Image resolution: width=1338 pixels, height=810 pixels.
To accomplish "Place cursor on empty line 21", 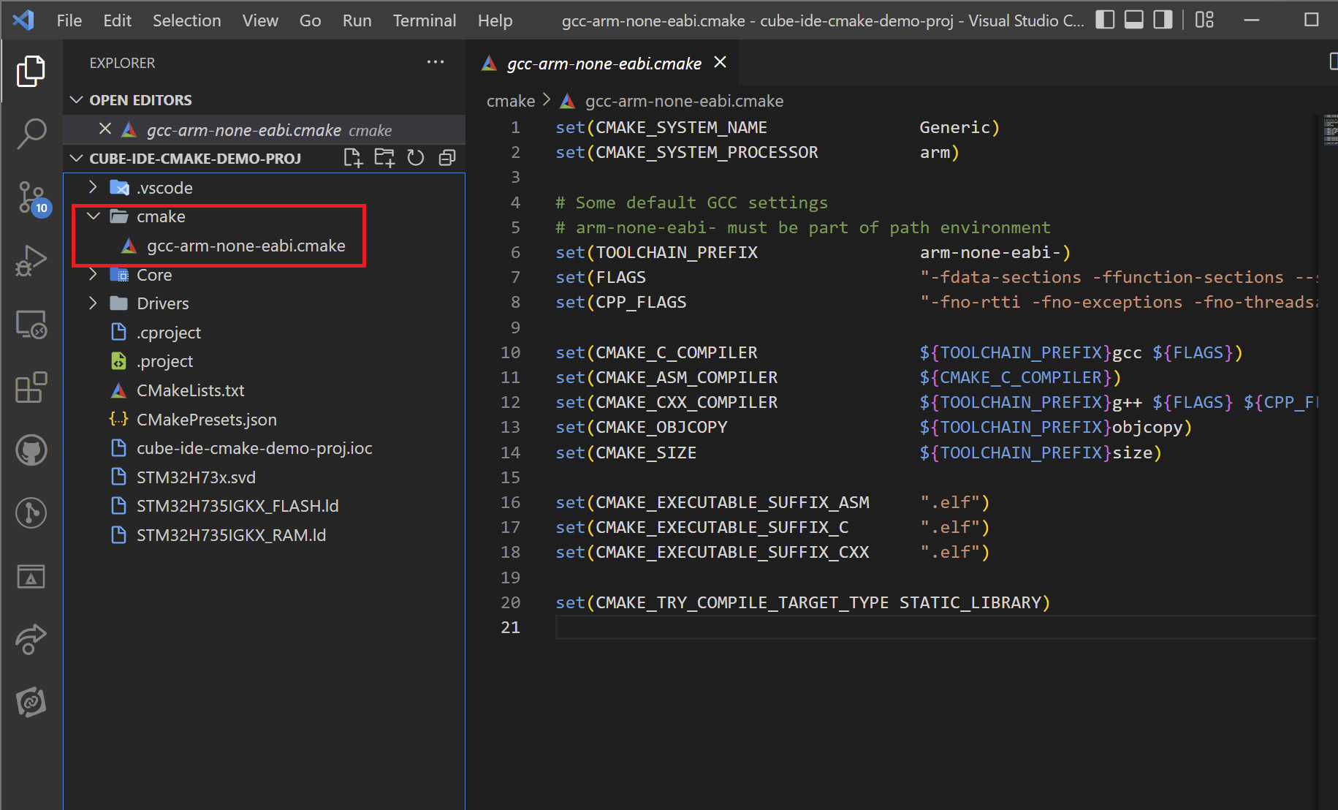I will (x=935, y=627).
